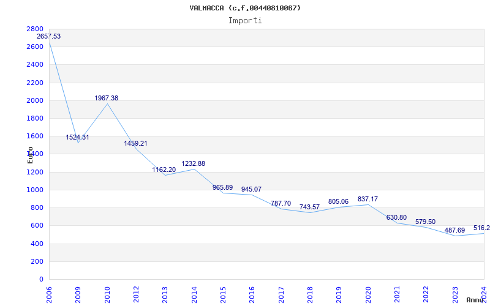Click the 2006 x-axis year label
The width and height of the screenshot is (490, 306).
pyautogui.click(x=49, y=294)
